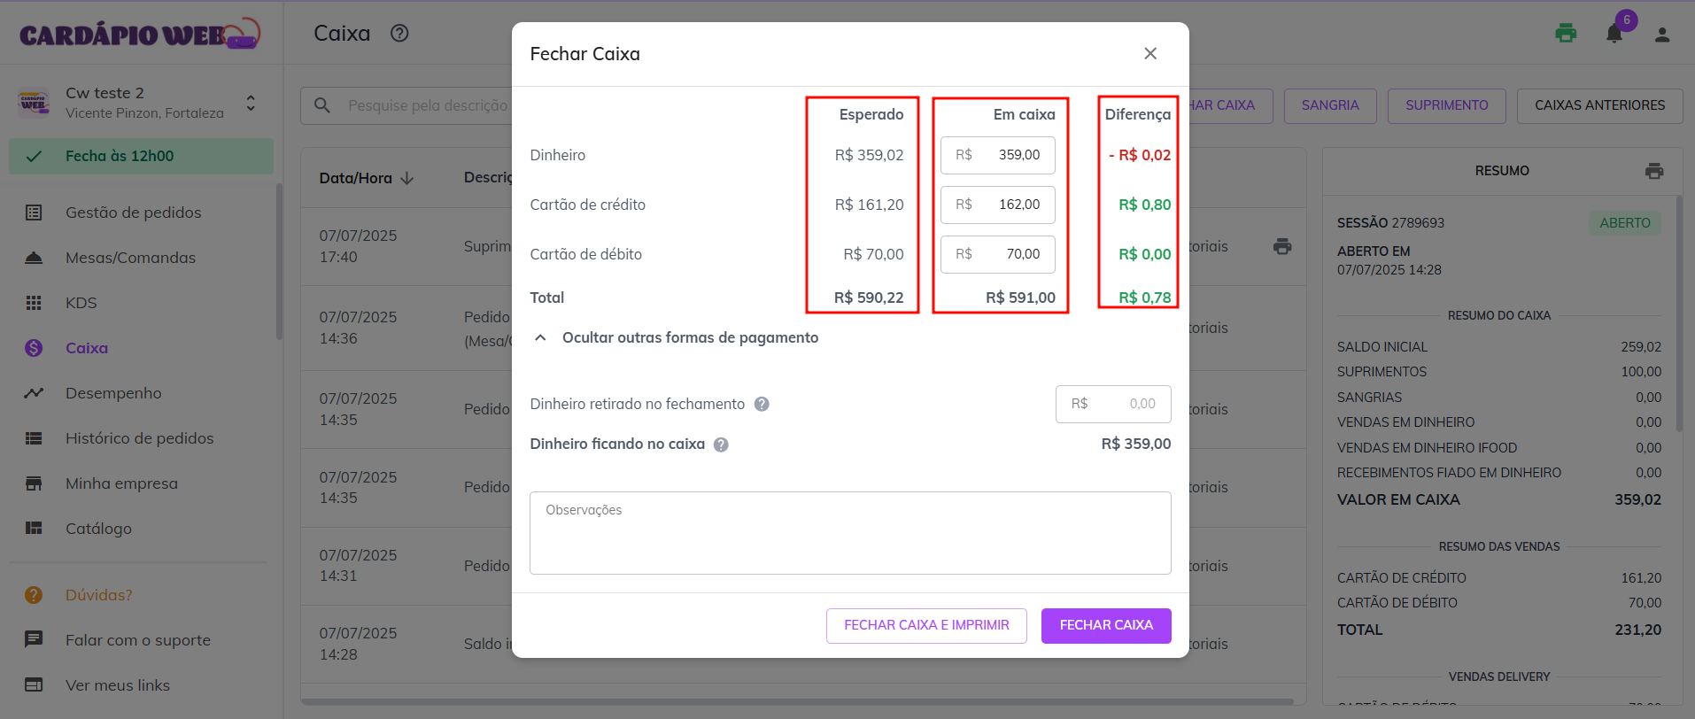Image resolution: width=1695 pixels, height=719 pixels.
Task: Click the Dinheiro em caixa amount field
Action: pos(998,155)
